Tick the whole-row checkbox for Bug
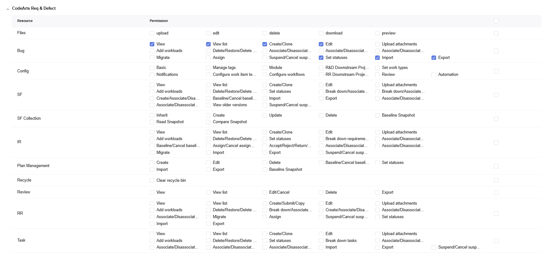Viewport: 547px width, 257px height. tap(496, 51)
